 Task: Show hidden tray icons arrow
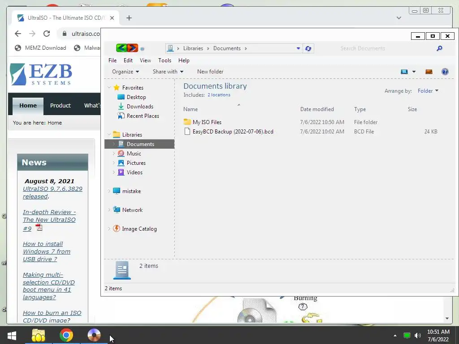[x=395, y=335]
